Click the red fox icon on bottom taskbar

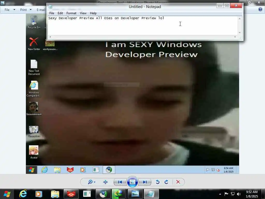coord(71,194)
